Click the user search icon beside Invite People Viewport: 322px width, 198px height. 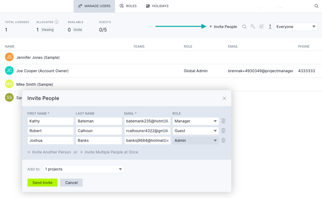pos(244,27)
